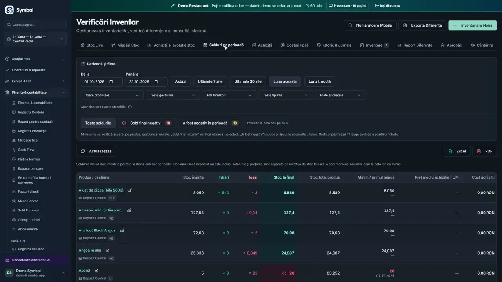Open chart icon for Antricot Black Angus
This screenshot has width=502, height=282.
tap(122, 231)
